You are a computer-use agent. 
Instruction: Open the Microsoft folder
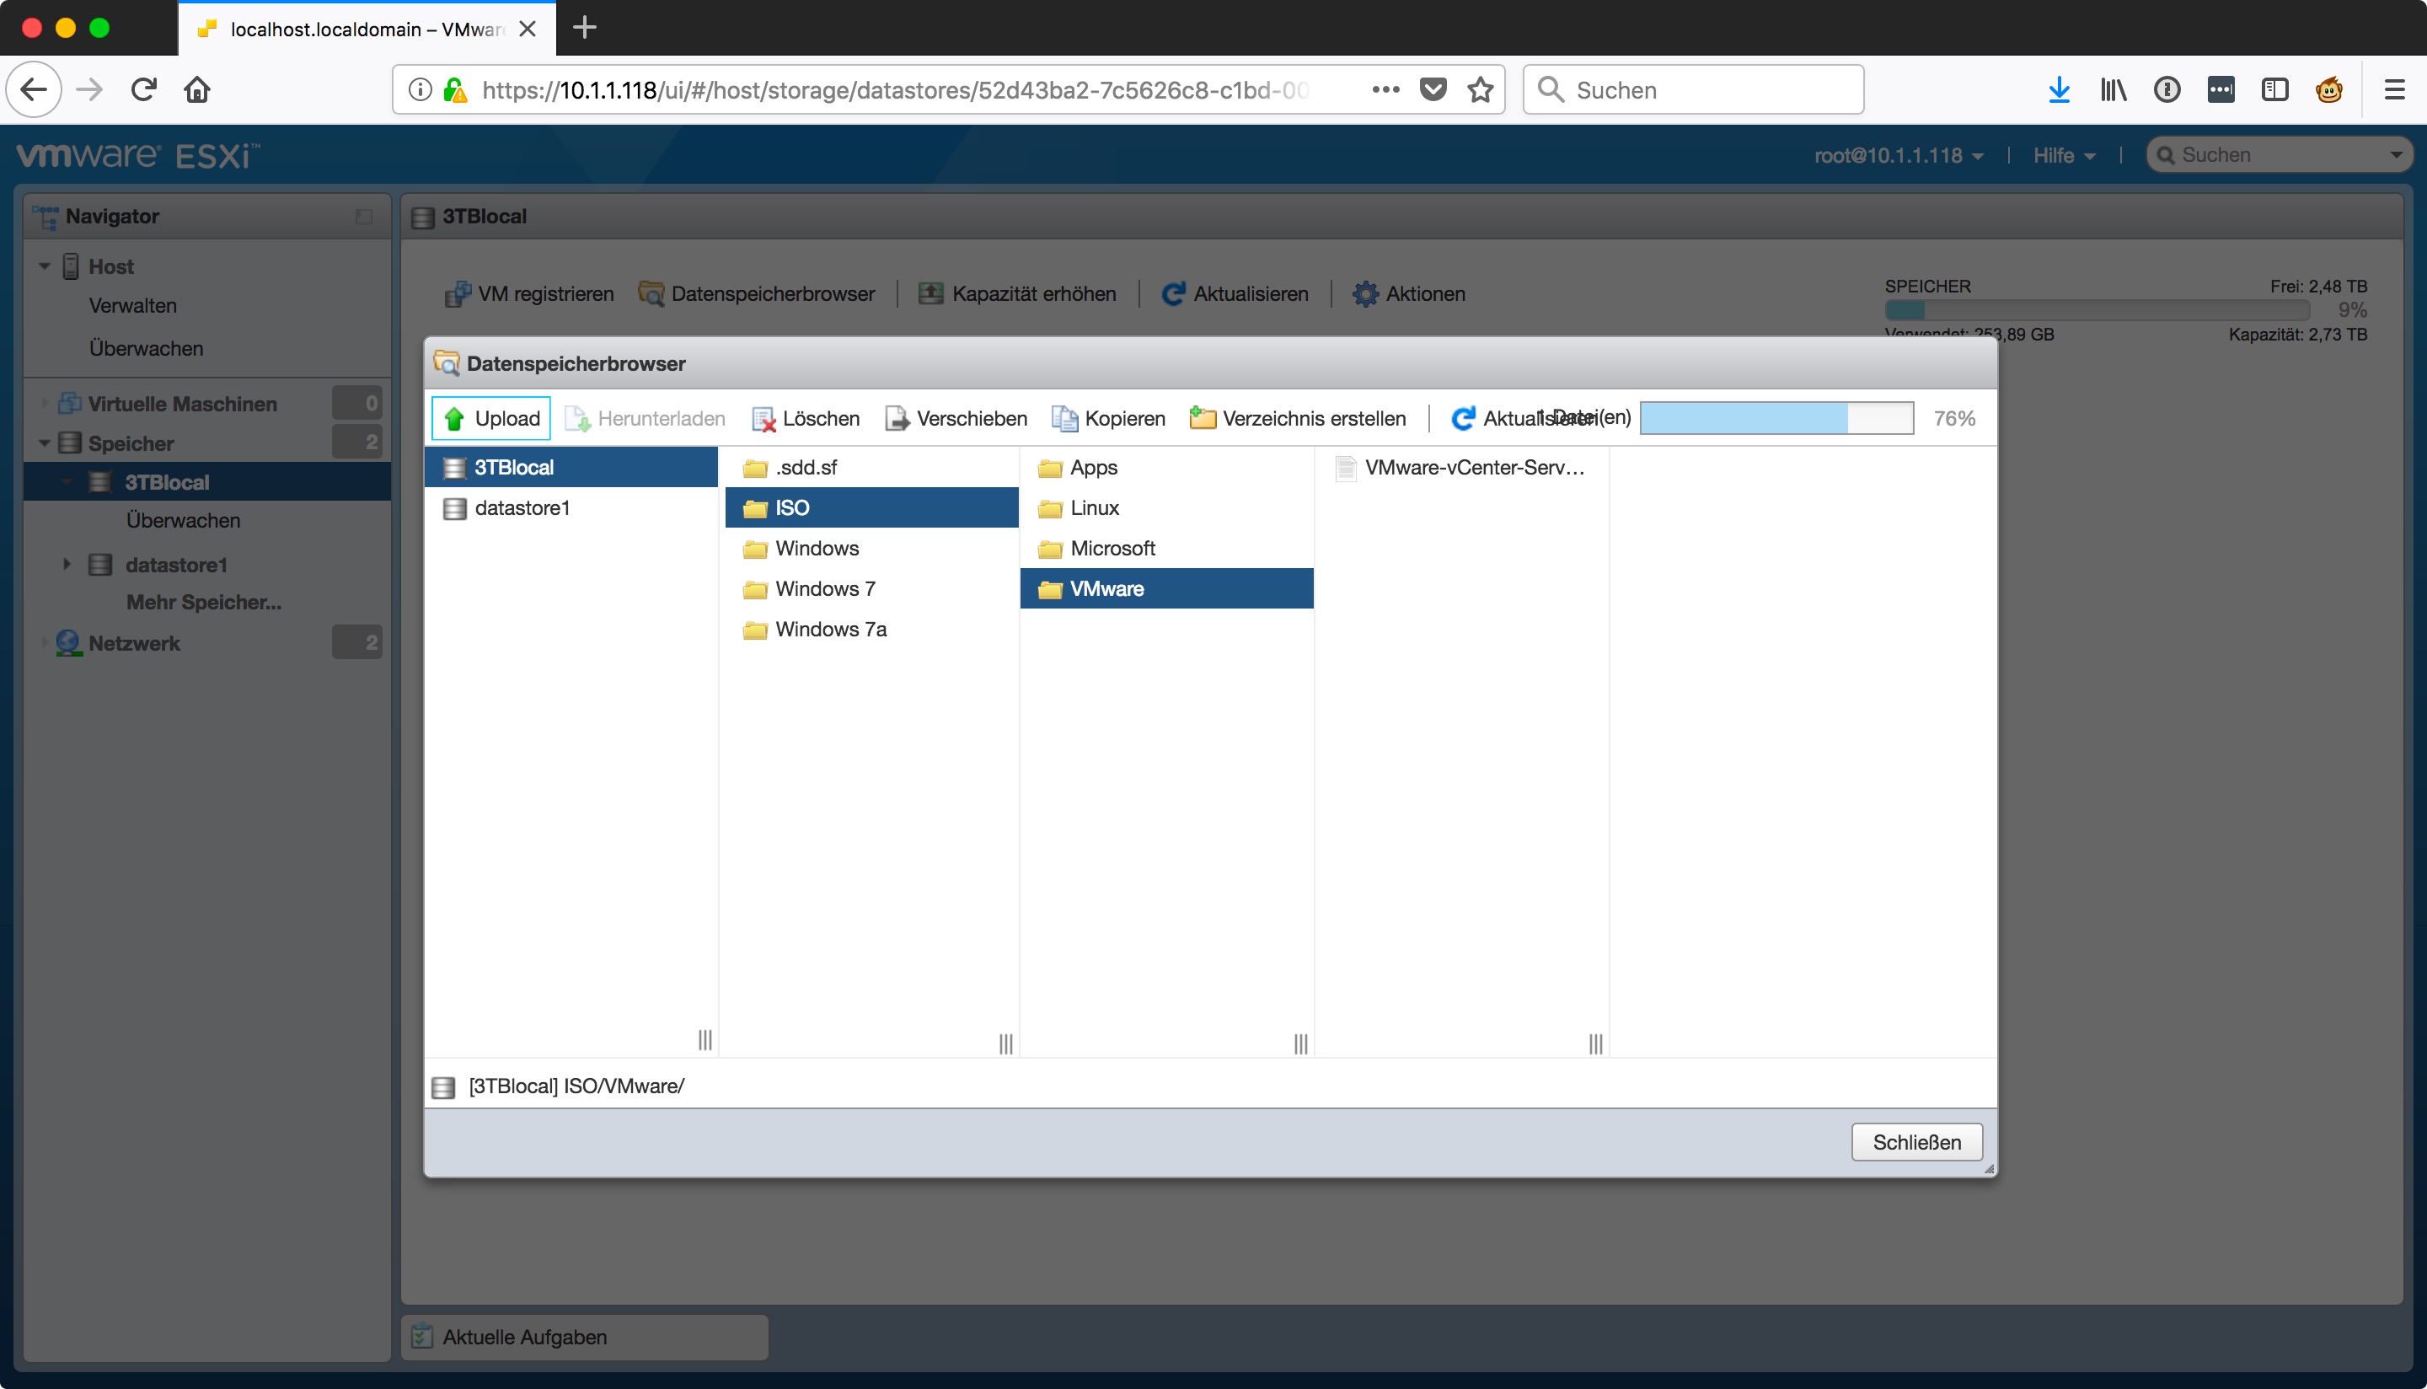click(1166, 549)
